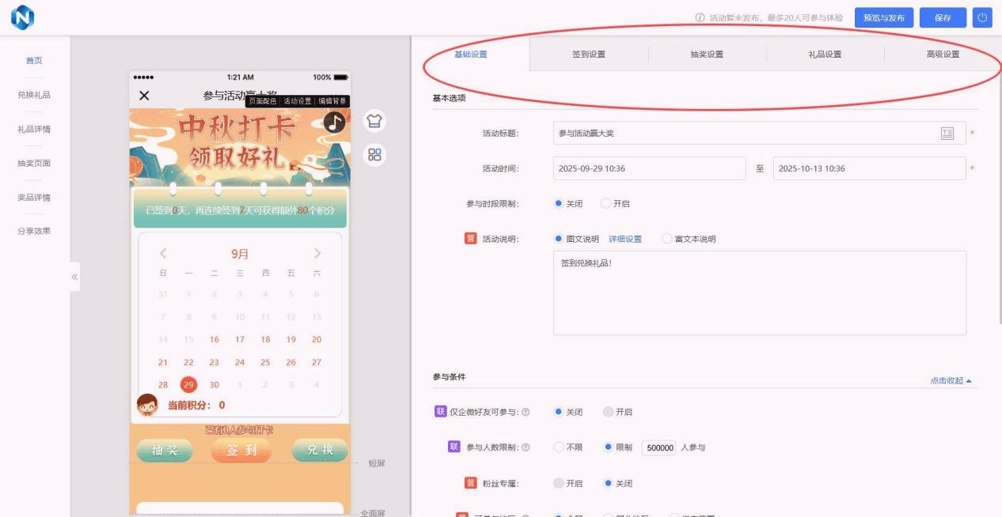This screenshot has height=517, width=1002.
Task: Collapse left sidebar with double chevron
Action: pyautogui.click(x=74, y=277)
